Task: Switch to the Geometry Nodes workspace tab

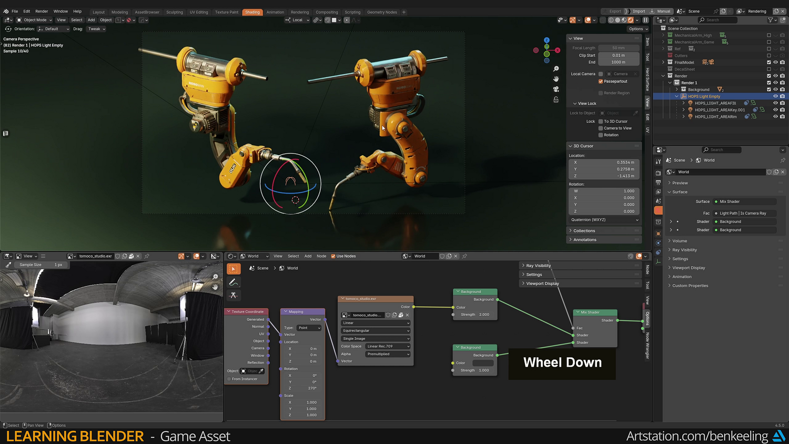Action: (382, 12)
